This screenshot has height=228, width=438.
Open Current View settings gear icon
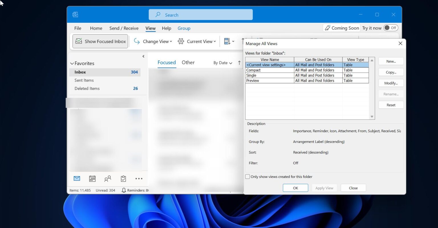[181, 41]
